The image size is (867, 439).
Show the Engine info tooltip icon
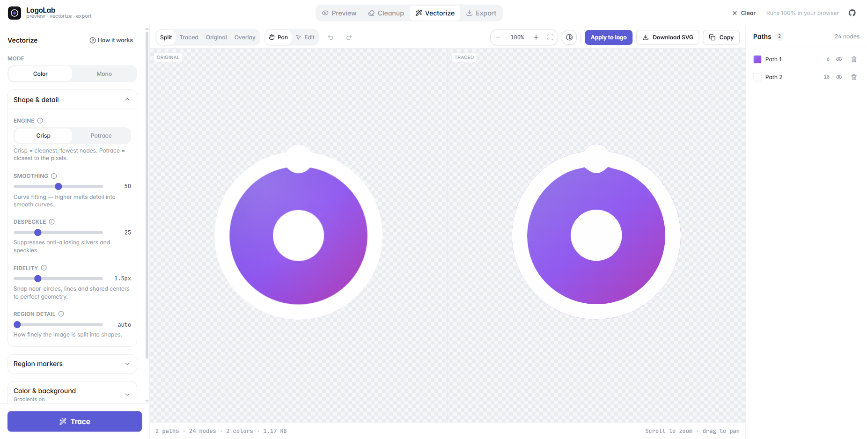point(40,121)
